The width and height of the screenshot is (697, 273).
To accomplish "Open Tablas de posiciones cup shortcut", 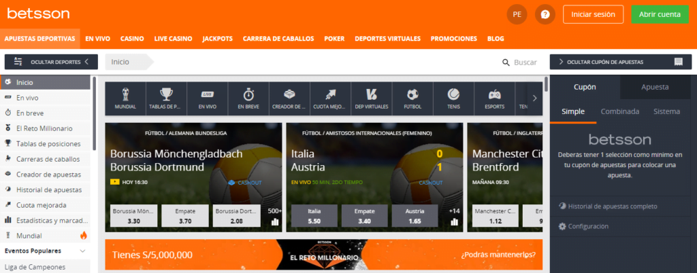I will tap(166, 98).
